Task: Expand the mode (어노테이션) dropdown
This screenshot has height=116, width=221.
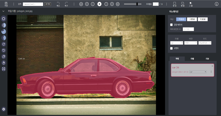Action: [x=205, y=43]
